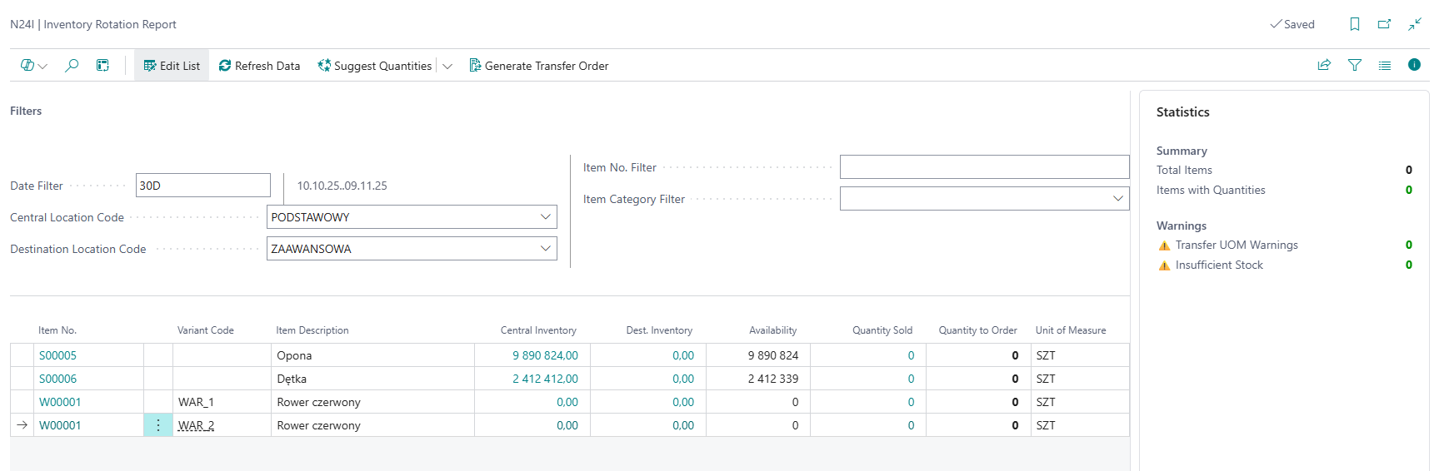Switch list layout view icon
1449x471 pixels.
[x=1385, y=65]
